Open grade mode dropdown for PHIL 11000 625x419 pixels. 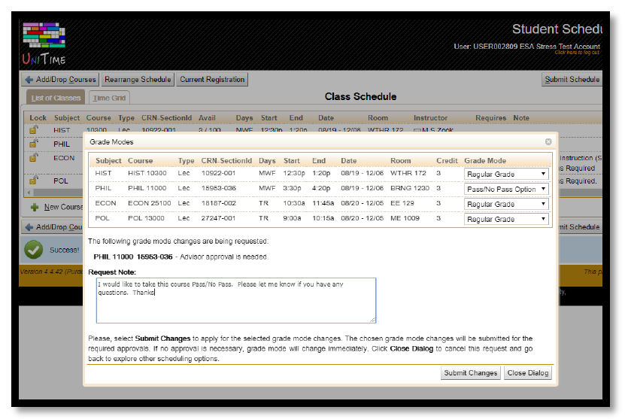[506, 190]
